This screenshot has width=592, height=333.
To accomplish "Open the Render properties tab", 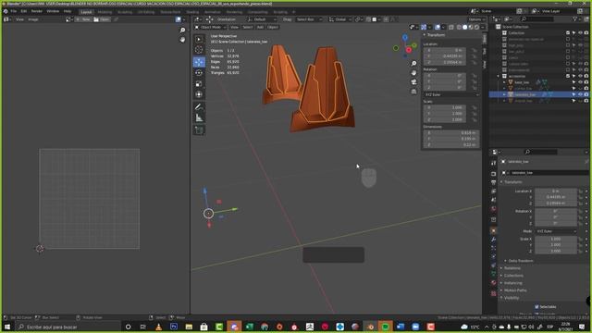I will pyautogui.click(x=493, y=174).
